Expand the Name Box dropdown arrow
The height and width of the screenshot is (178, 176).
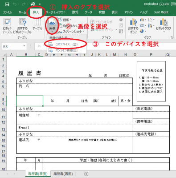24,46
